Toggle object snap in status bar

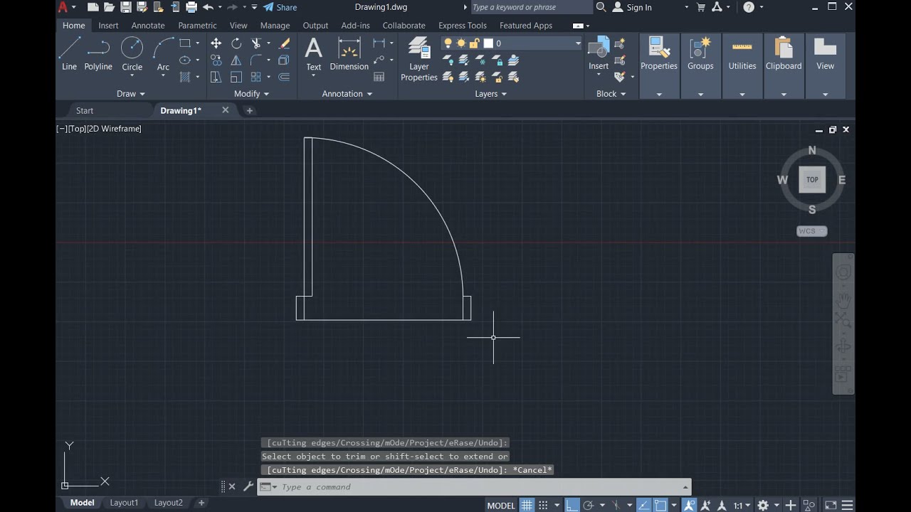click(660, 506)
